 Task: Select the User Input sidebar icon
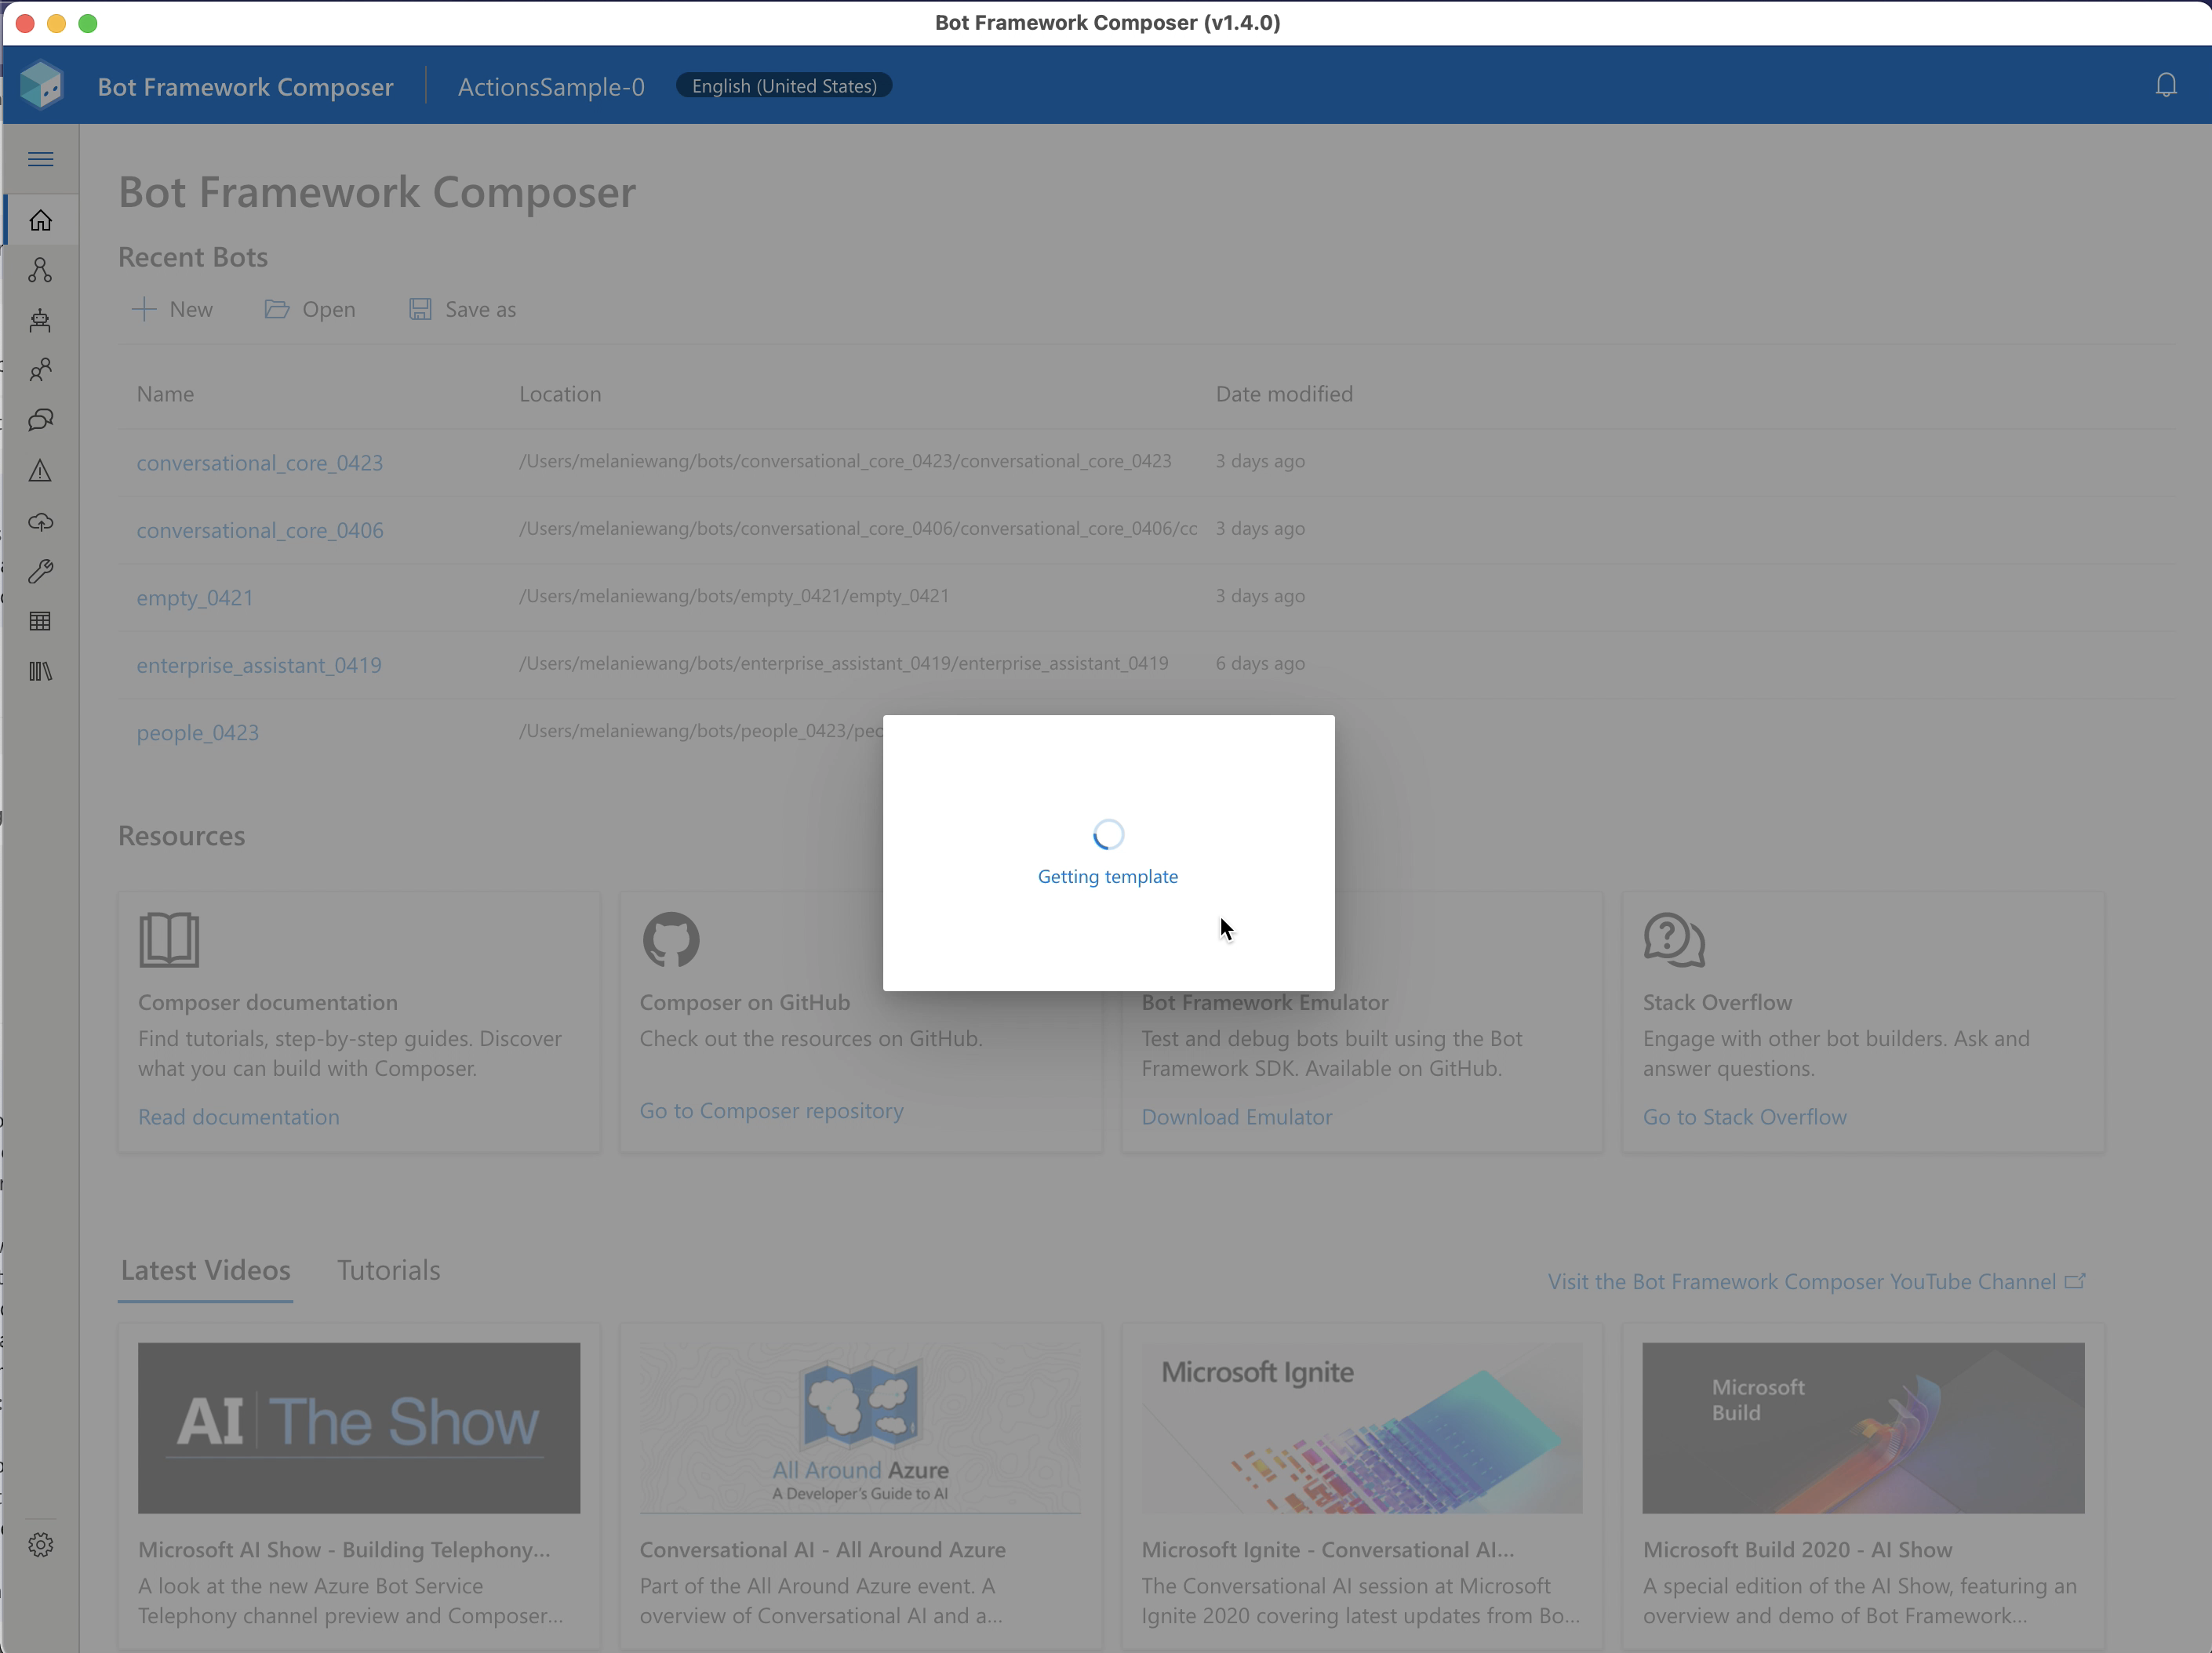(40, 370)
